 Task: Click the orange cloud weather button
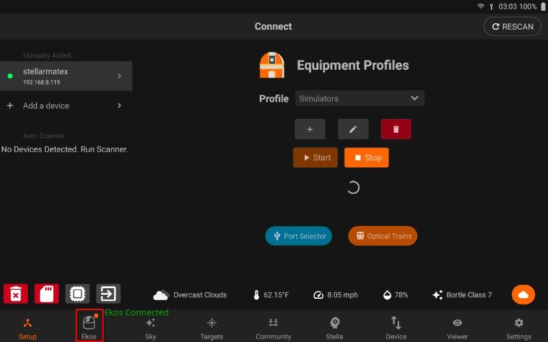(523, 294)
